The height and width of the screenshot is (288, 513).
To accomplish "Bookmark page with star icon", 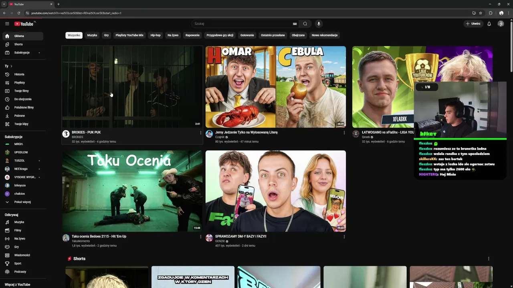I will click(x=481, y=13).
